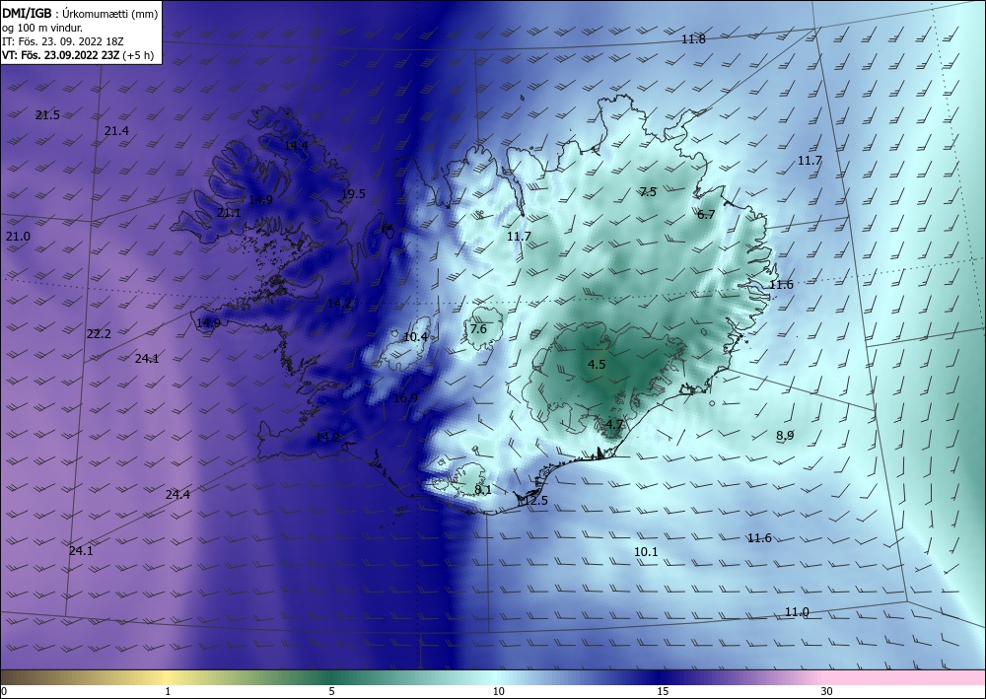
Task: Click the 10.4 value on the glacier outline
Action: coord(415,337)
